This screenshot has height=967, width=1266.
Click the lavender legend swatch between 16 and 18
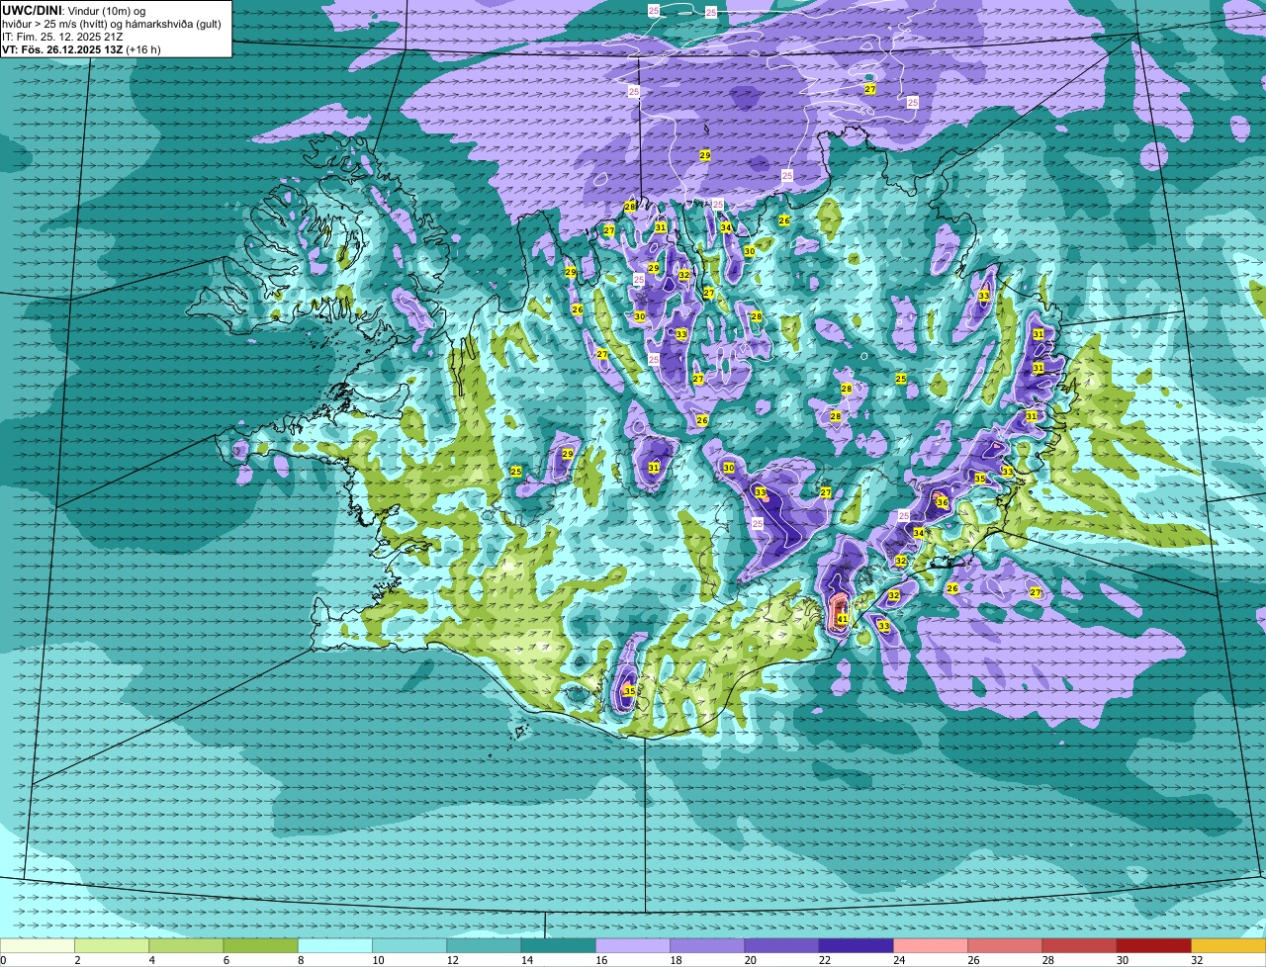[633, 946]
